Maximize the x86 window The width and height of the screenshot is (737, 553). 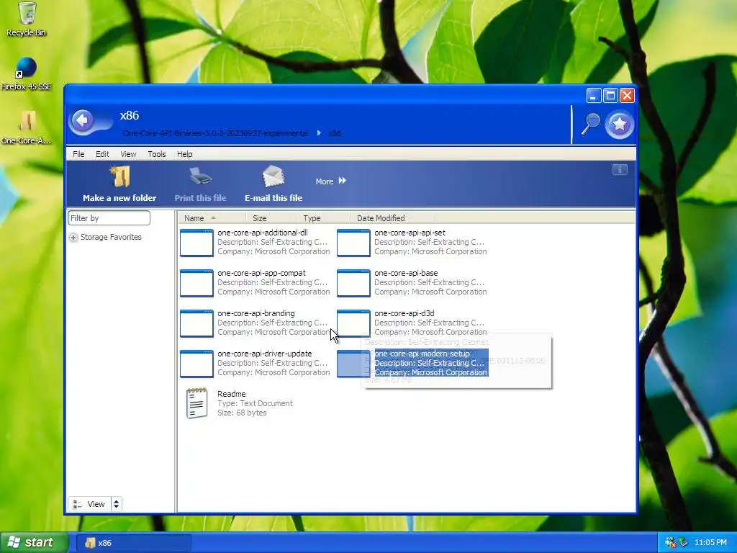pyautogui.click(x=610, y=96)
